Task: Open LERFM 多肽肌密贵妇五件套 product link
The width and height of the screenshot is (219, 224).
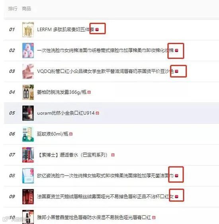Action: tap(66, 30)
